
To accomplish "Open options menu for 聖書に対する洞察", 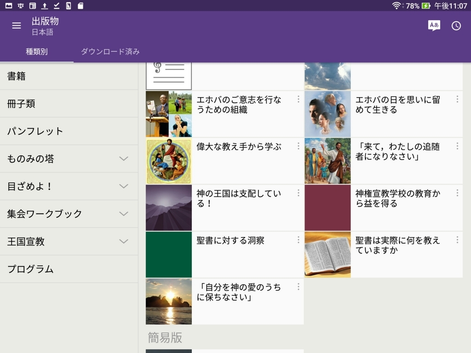I will click(x=298, y=240).
